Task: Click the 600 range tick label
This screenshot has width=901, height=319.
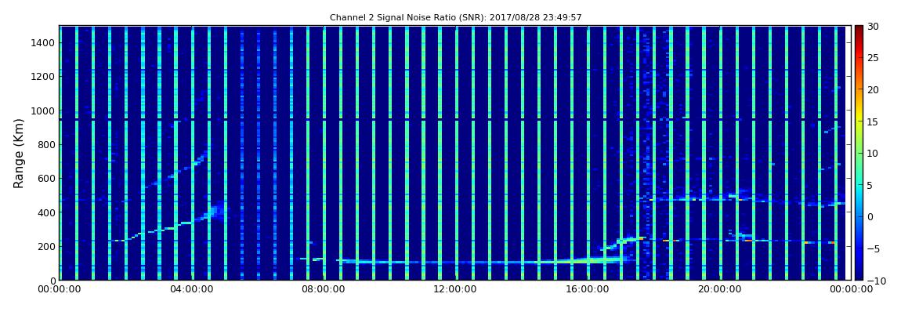Action: tap(46, 178)
